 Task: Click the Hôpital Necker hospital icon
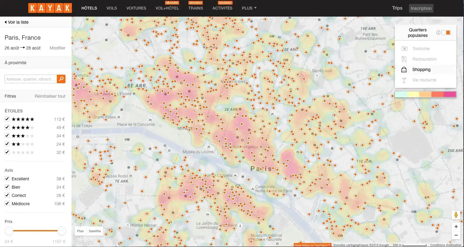[x=128, y=225]
